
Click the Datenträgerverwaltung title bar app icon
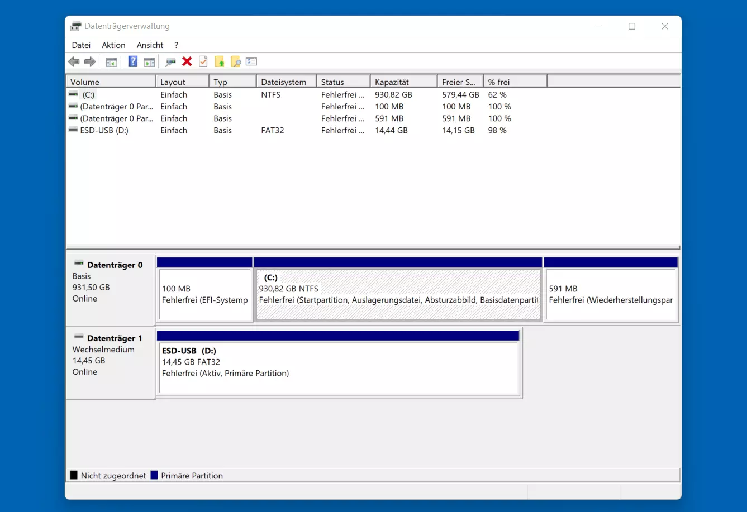(x=76, y=26)
